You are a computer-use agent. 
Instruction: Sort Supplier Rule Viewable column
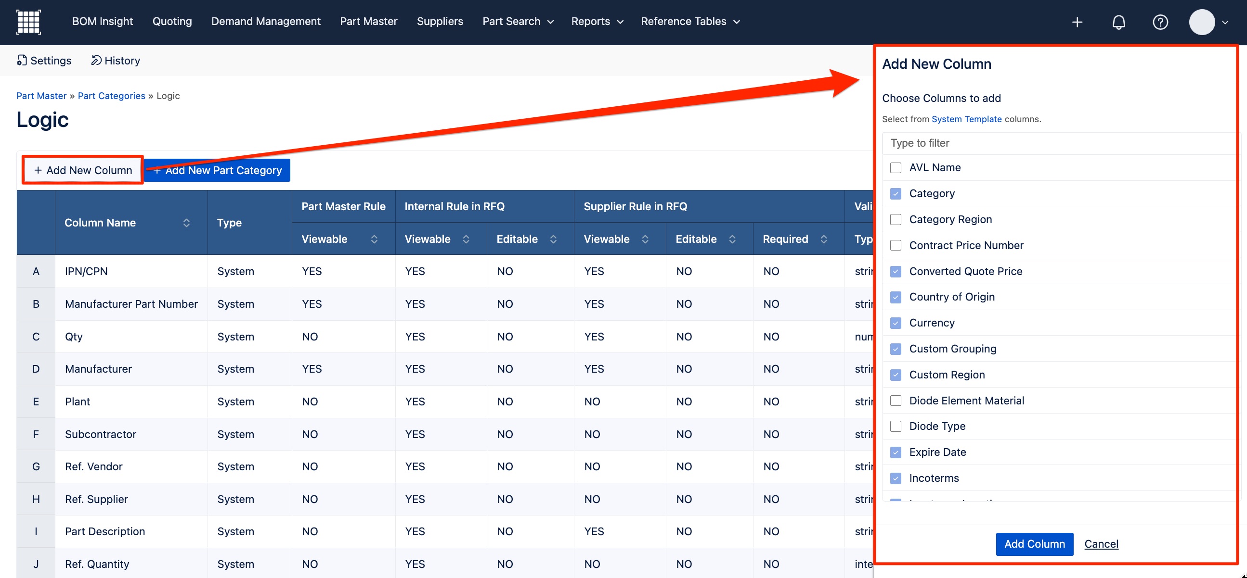[645, 239]
